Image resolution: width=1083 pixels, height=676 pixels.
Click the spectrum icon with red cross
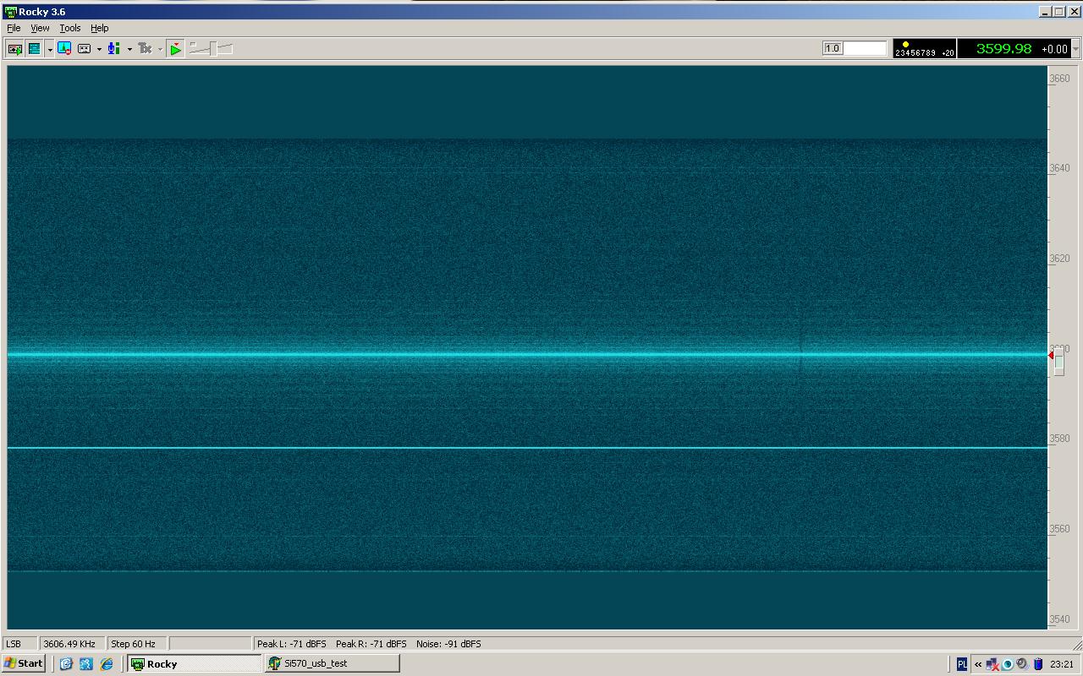click(65, 49)
